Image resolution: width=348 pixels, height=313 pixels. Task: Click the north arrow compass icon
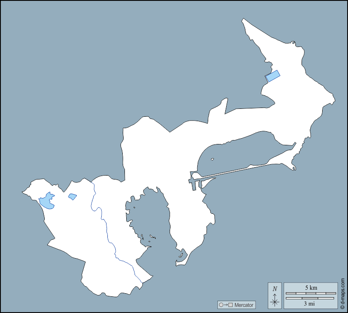[274, 300]
